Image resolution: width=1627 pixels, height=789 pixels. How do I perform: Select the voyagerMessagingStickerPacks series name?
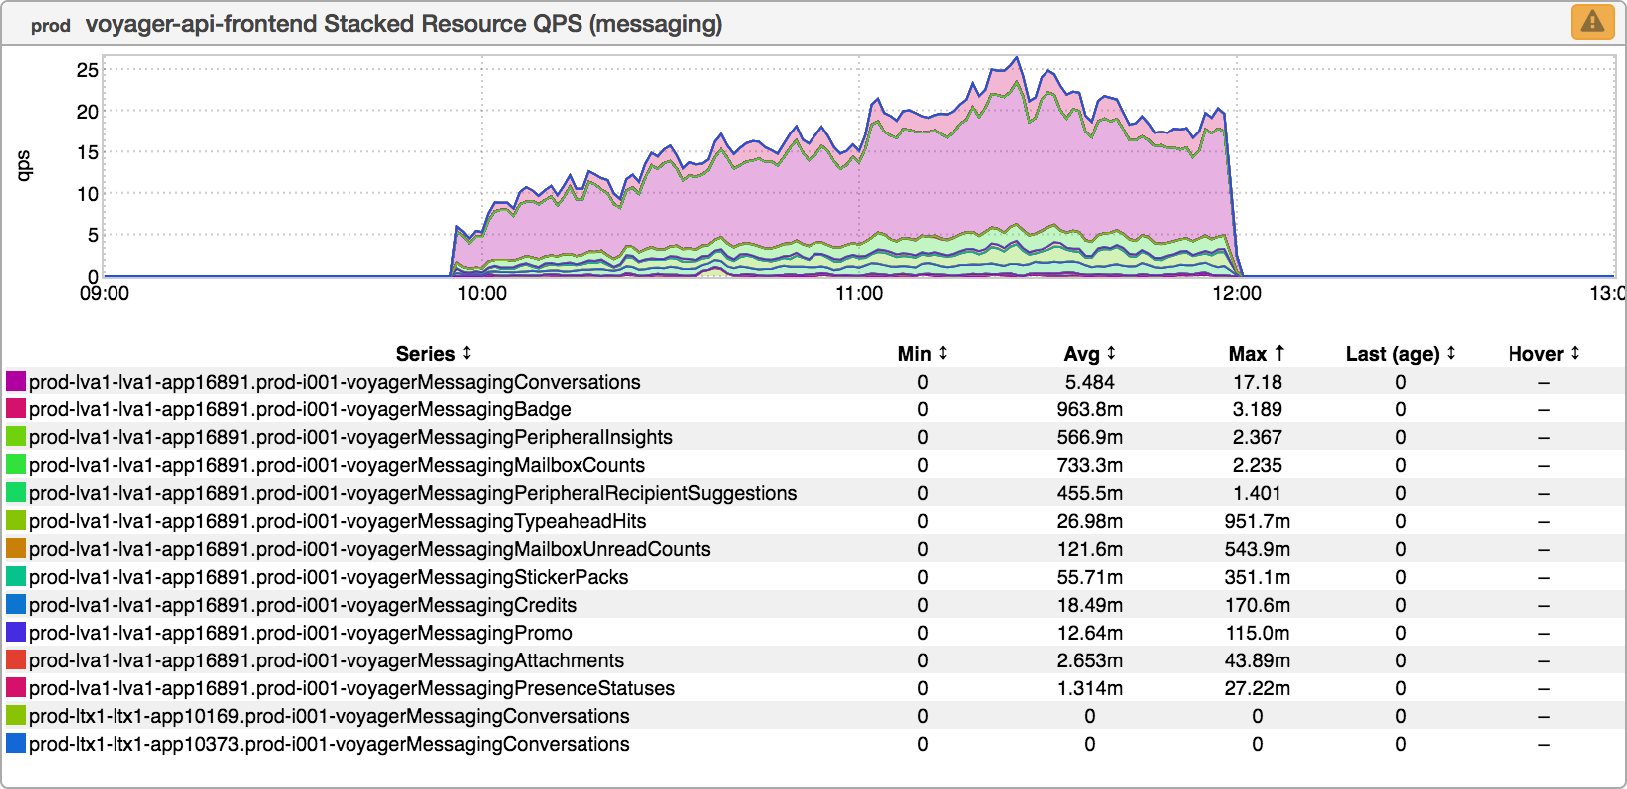pos(329,577)
